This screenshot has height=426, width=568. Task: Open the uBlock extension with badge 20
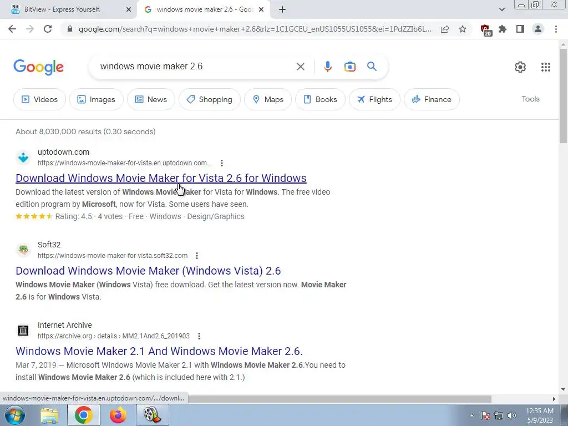[x=485, y=30]
